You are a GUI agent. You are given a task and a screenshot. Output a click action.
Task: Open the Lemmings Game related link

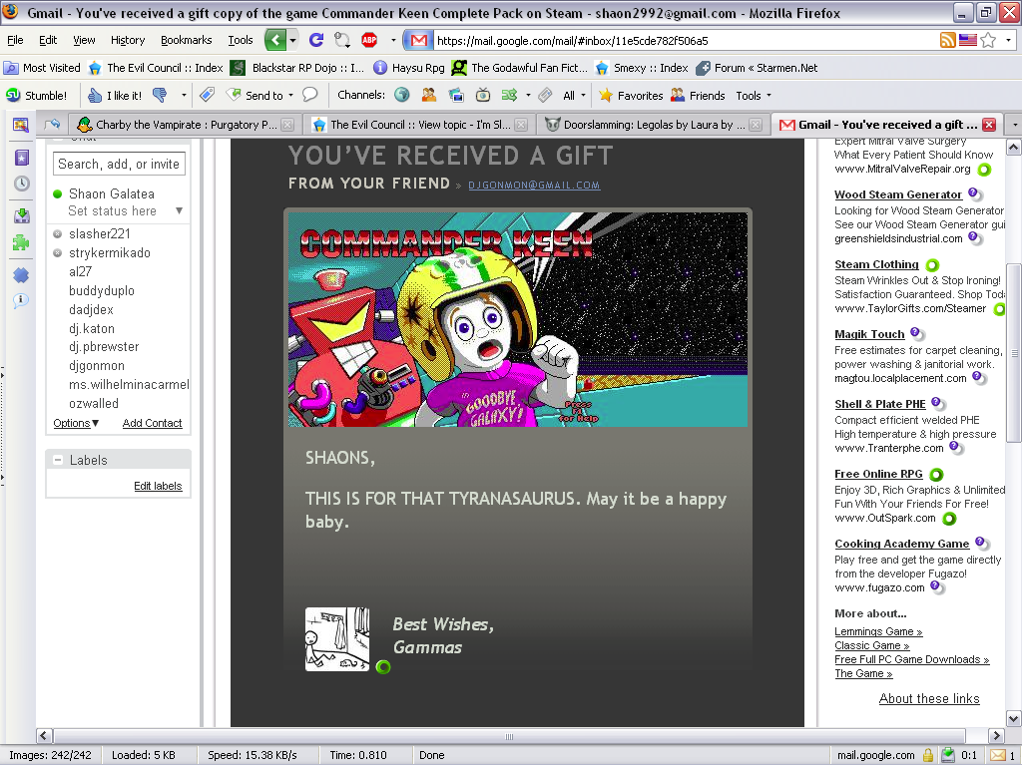pyautogui.click(x=878, y=631)
